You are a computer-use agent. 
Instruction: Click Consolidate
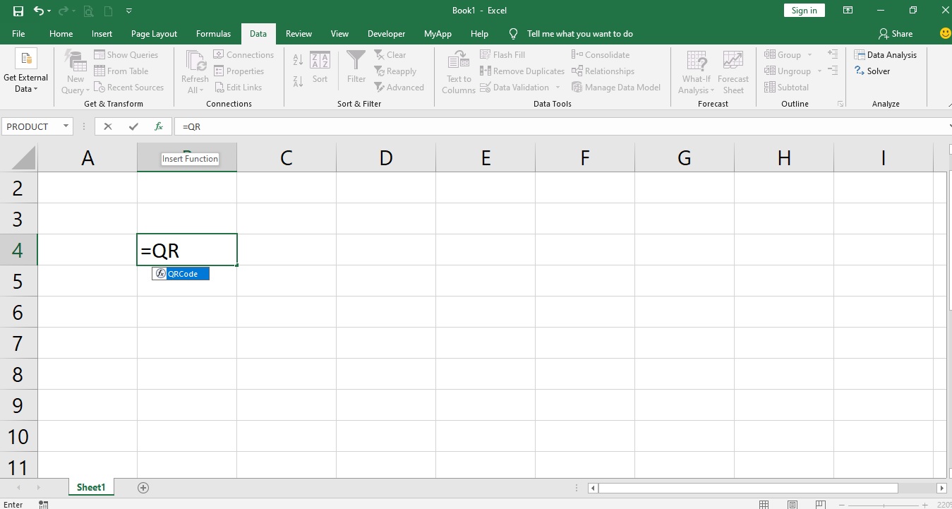(x=600, y=54)
